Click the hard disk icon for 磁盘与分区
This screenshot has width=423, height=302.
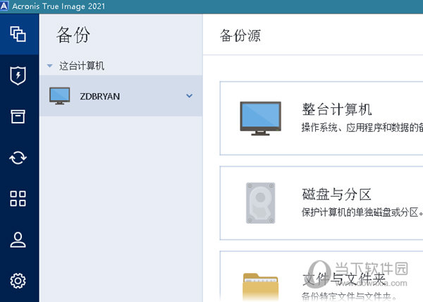click(259, 203)
